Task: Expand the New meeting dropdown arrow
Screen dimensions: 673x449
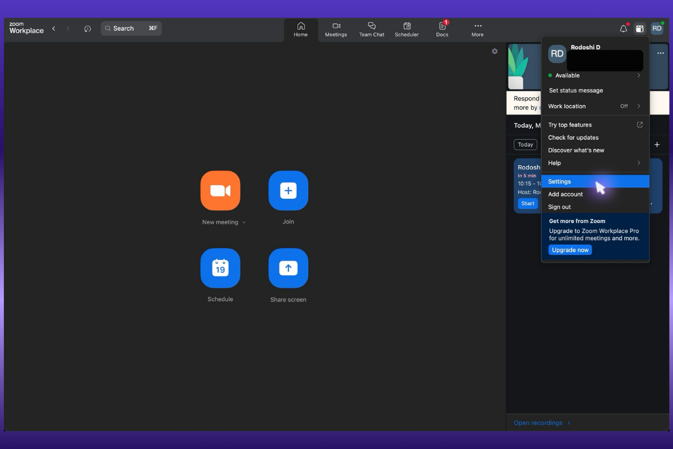Action: click(x=244, y=223)
